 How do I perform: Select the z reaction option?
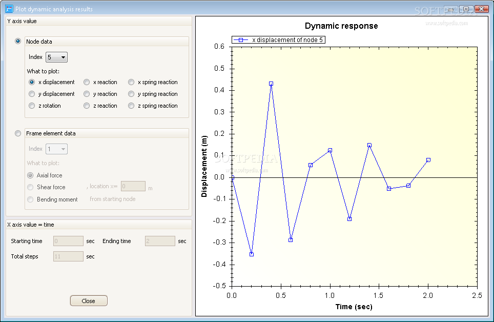(x=87, y=106)
